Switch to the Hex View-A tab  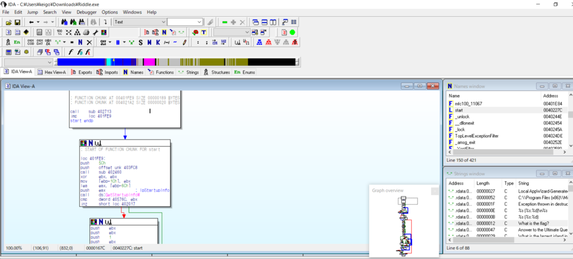pos(51,72)
